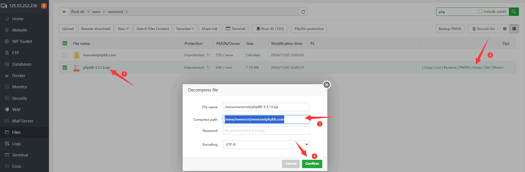The height and width of the screenshot is (172, 525).
Task: Click the back arrow in path bar
Action: point(64,12)
